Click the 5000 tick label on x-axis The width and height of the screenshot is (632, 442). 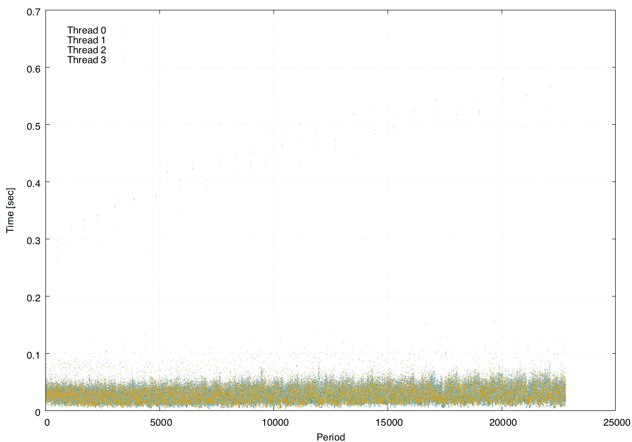tap(160, 422)
